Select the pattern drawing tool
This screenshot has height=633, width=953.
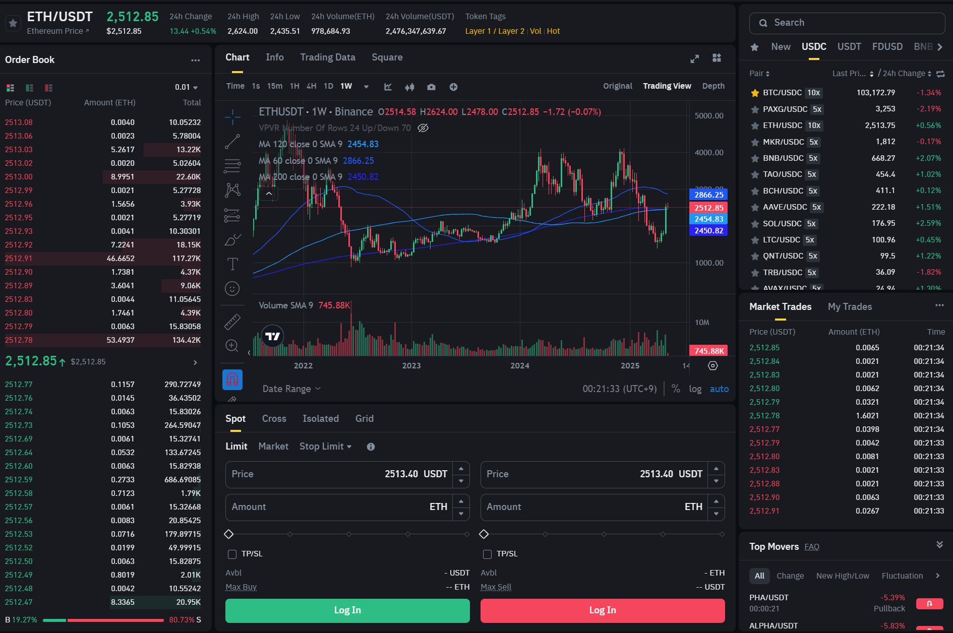pos(232,190)
